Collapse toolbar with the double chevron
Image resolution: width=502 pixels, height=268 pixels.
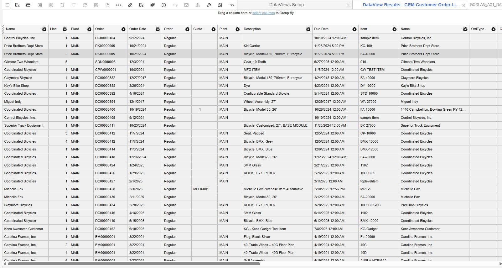tap(232, 5)
